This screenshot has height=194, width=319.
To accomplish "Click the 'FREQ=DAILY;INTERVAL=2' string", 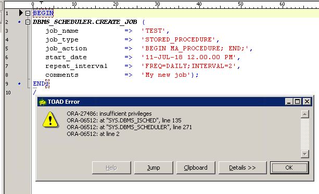I will point(188,66).
